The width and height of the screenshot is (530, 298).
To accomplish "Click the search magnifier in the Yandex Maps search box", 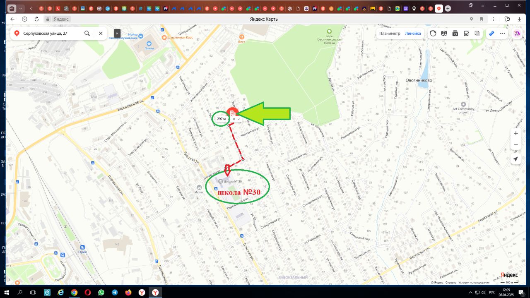I will click(87, 33).
